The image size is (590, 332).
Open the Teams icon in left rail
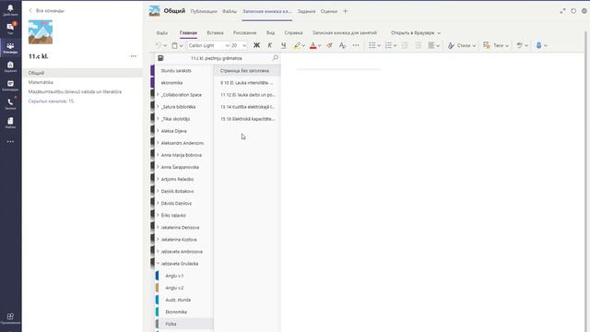pyautogui.click(x=10, y=47)
